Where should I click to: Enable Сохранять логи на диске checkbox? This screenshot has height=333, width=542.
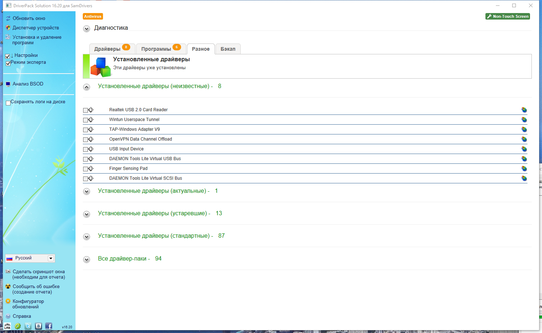pyautogui.click(x=8, y=103)
